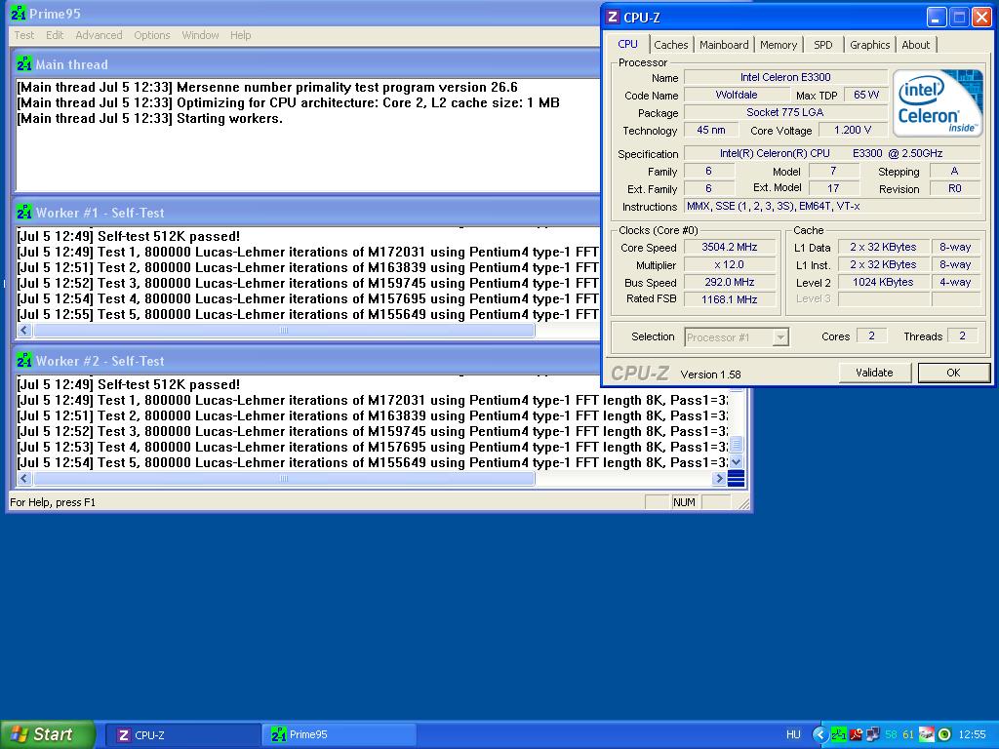Click the green circular eye tray icon
Viewport: 999px width, 749px height.
tap(944, 734)
